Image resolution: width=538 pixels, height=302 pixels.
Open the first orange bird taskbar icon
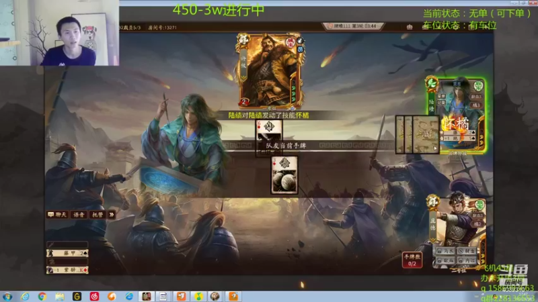(181, 297)
